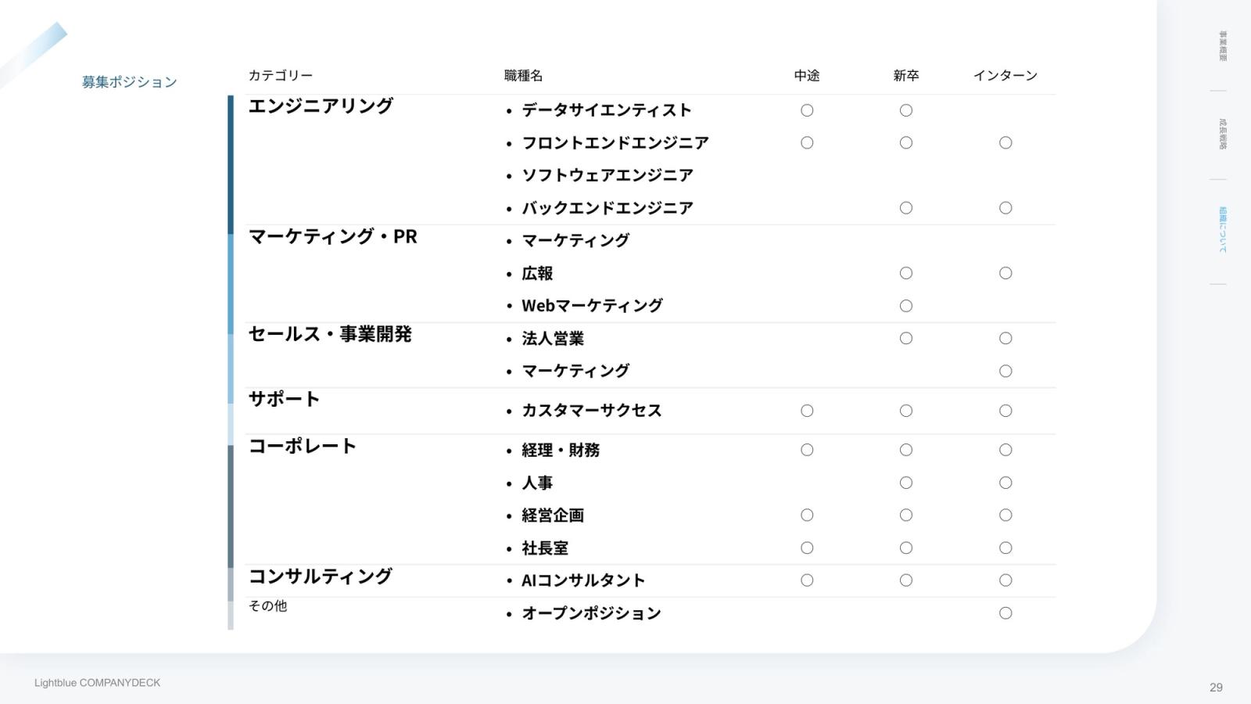
Task: Click the カテゴリー column header
Action: point(281,76)
